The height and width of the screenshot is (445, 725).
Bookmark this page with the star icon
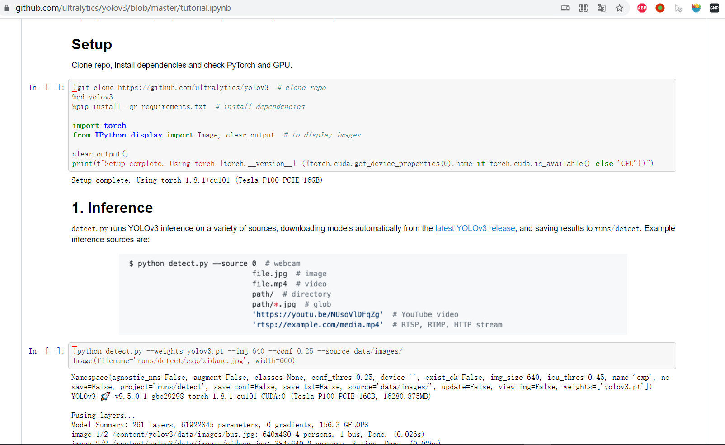(619, 8)
